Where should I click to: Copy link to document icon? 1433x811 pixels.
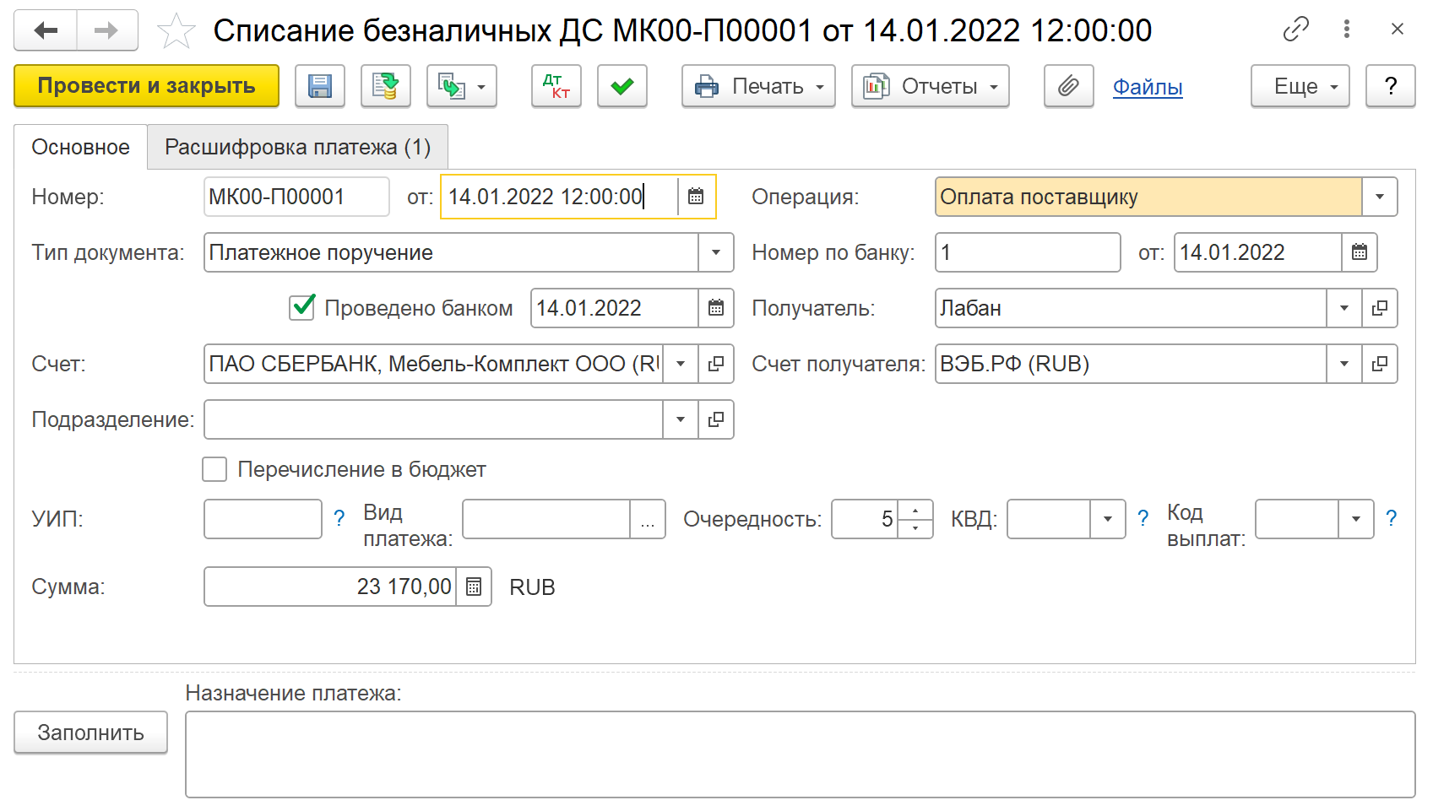pyautogui.click(x=1295, y=30)
